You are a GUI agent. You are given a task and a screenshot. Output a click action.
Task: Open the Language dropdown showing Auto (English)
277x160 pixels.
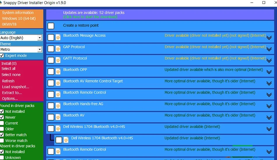point(21,38)
